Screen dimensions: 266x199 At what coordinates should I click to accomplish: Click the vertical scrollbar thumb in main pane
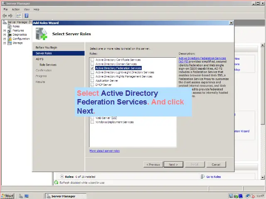(x=262, y=86)
